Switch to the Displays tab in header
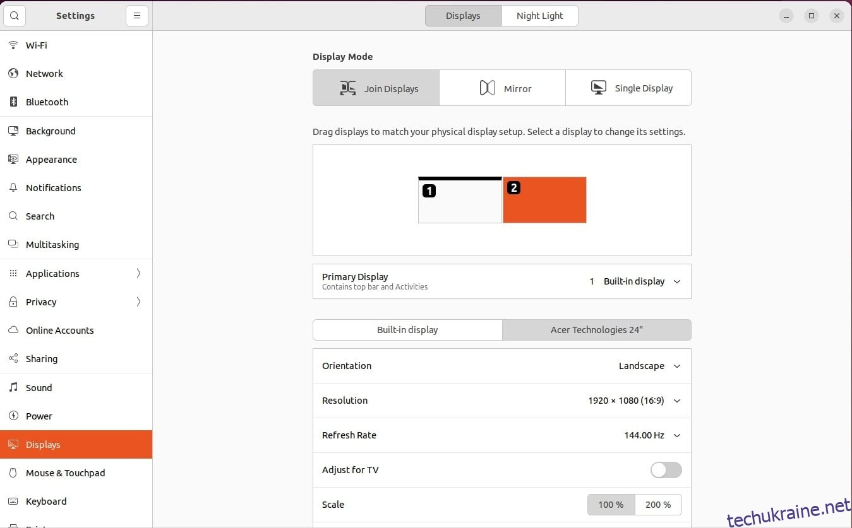This screenshot has height=528, width=852. pyautogui.click(x=464, y=16)
